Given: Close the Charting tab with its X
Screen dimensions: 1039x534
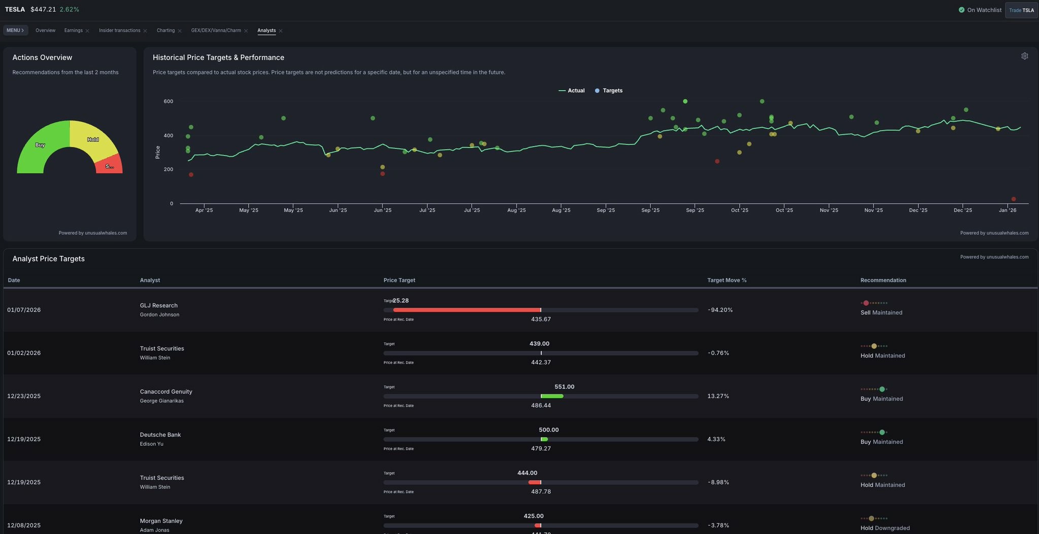Looking at the screenshot, I should tap(180, 31).
